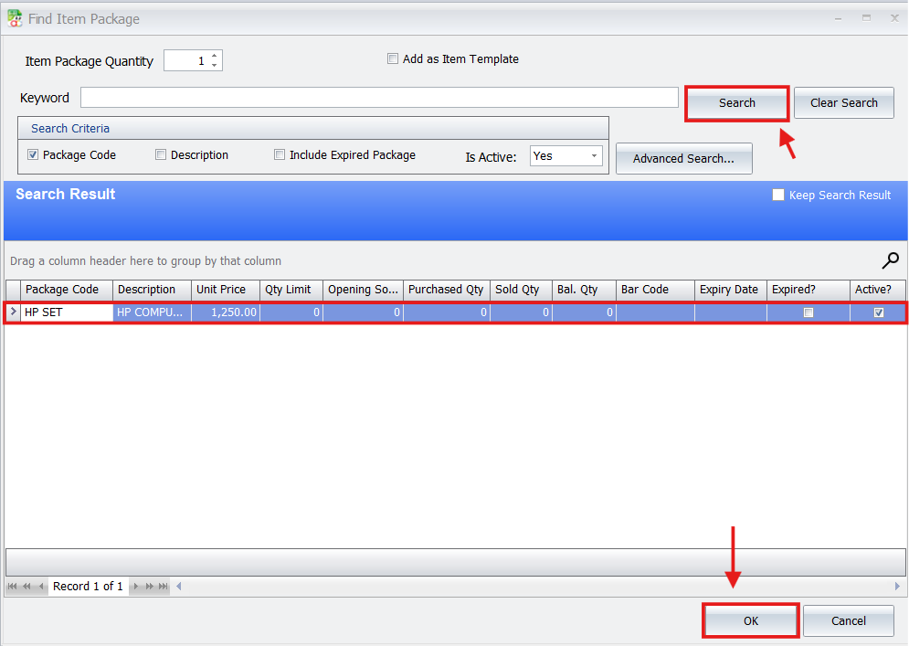Image resolution: width=909 pixels, height=646 pixels.
Task: Tick the Description search criterion
Action: click(161, 155)
